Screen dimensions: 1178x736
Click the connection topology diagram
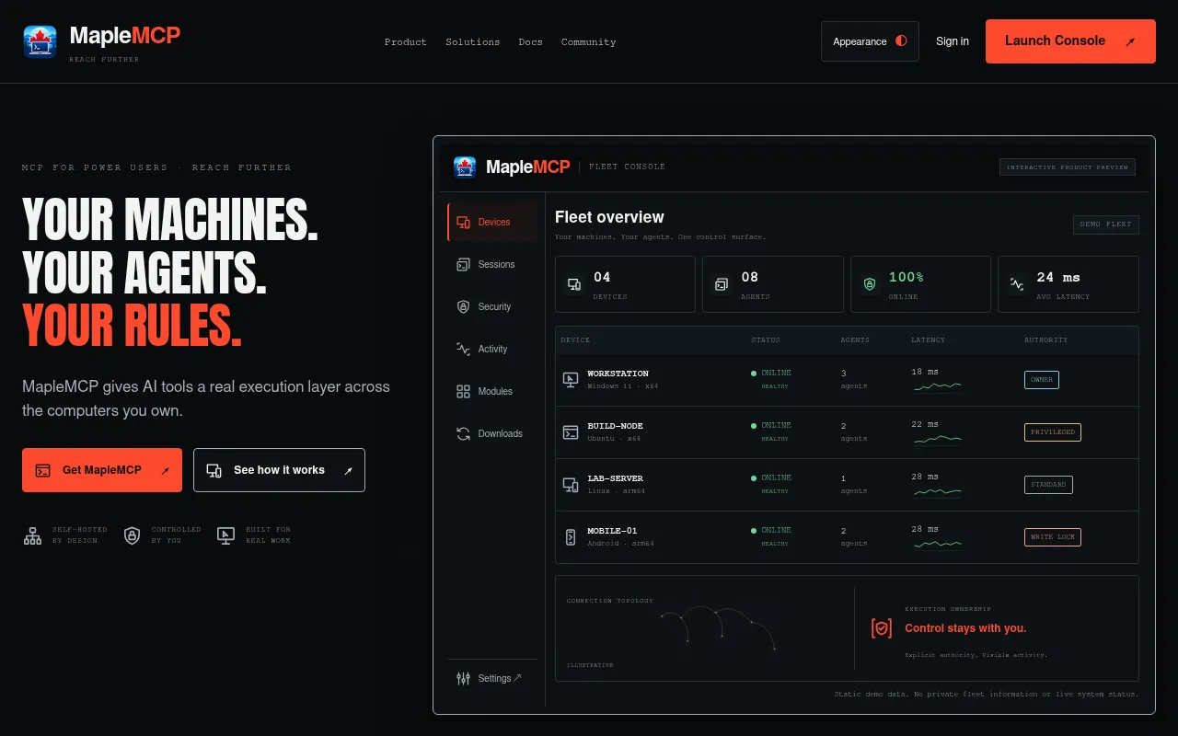718,628
